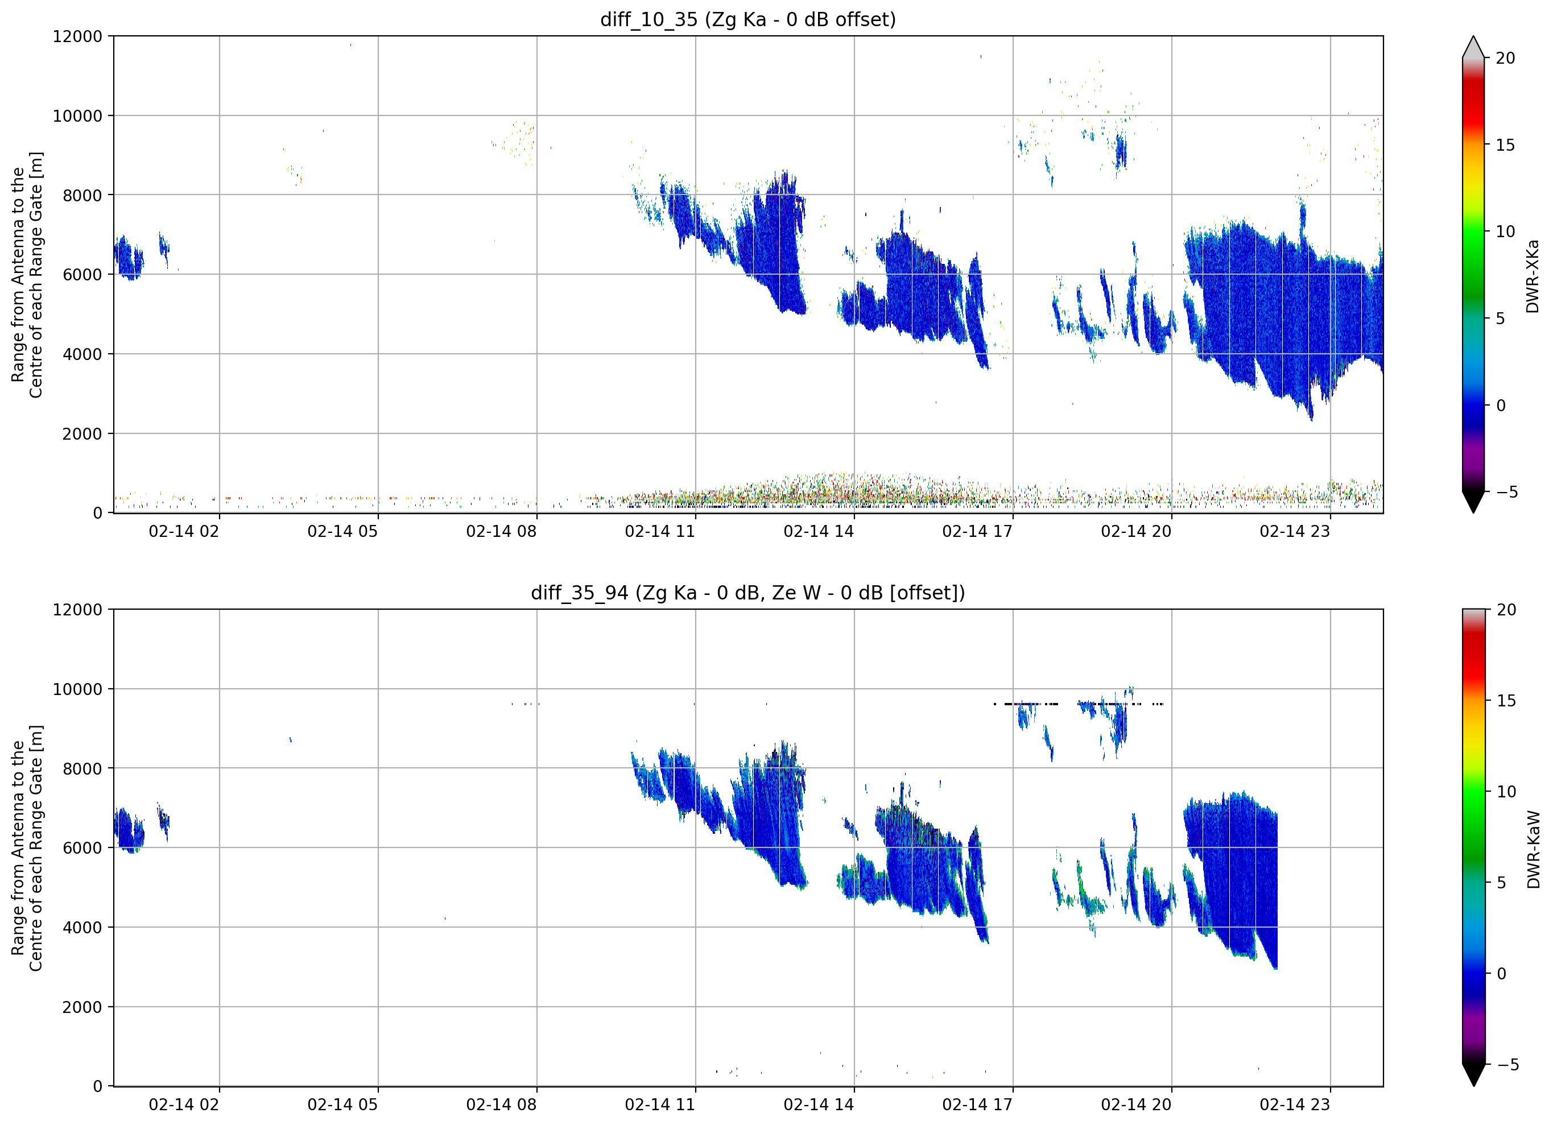Click the title "diff_10_35 (Zg Ka - 0 dB offset)"
The height and width of the screenshot is (1125, 1553).
747,19
